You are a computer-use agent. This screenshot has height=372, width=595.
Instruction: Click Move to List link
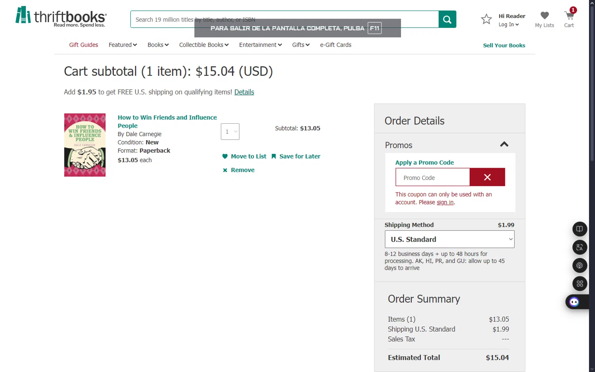tap(249, 156)
